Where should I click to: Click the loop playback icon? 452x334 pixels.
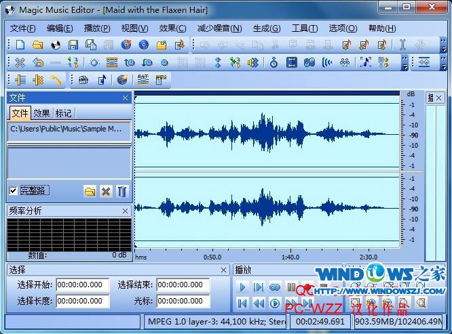(x=275, y=287)
